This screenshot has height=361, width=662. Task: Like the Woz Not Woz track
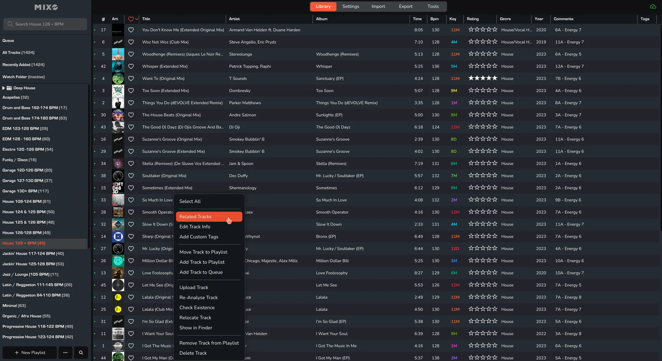point(131,42)
